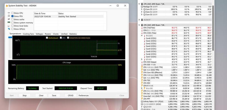
Task: Tick the Stress system memory checkbox
Action: pyautogui.click(x=12, y=23)
